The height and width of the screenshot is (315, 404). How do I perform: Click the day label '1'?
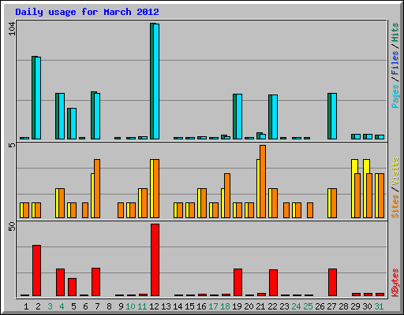pos(26,306)
